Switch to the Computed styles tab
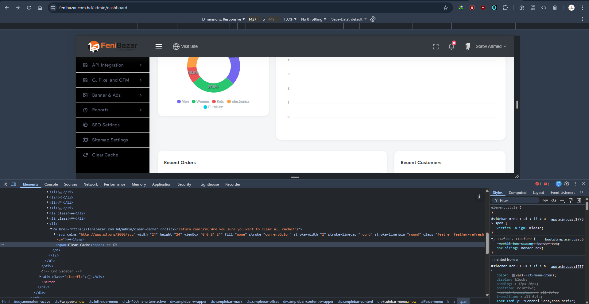This screenshot has height=304, width=589. [517, 193]
